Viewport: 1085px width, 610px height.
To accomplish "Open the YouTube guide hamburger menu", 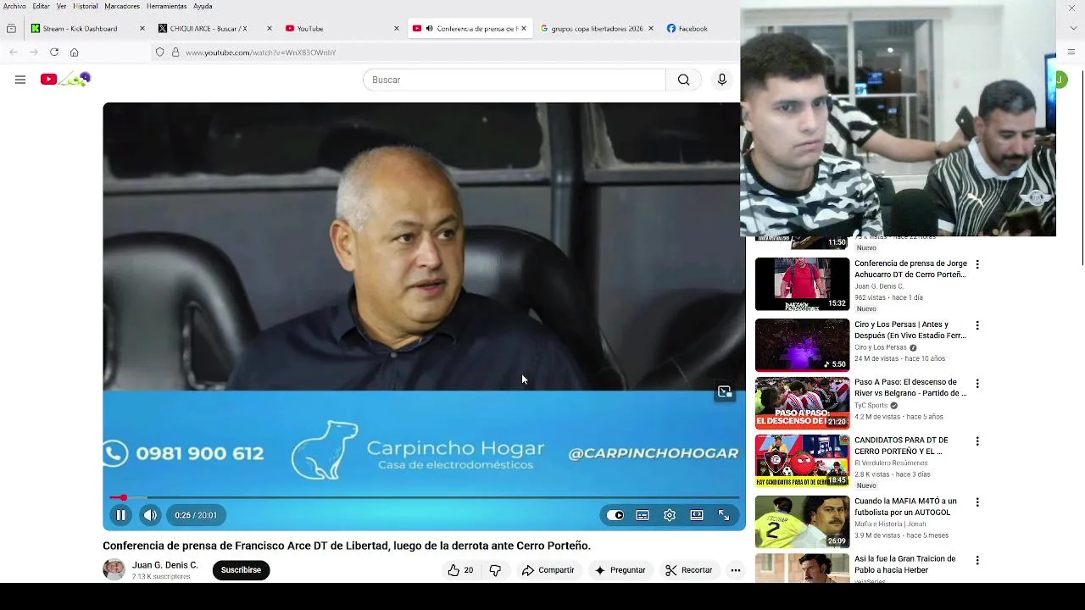I will click(x=20, y=80).
